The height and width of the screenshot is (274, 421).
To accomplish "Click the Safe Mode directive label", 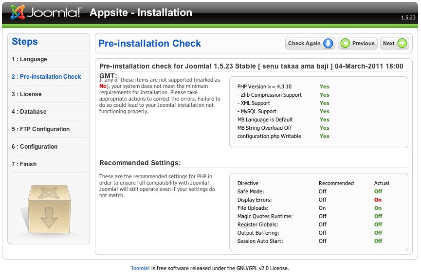I will coord(251,192).
